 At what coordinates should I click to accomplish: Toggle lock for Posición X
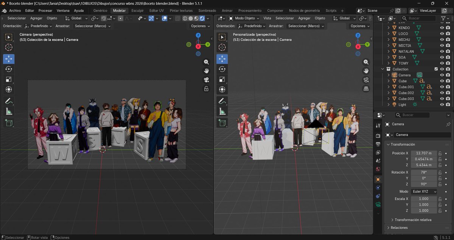(440, 153)
